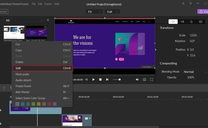This screenshot has width=208, height=128.
Task: Open the shopping cart icon
Action: [191, 4]
